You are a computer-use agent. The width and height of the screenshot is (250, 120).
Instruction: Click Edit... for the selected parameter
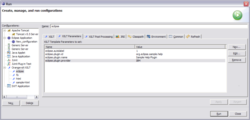coord(237,54)
